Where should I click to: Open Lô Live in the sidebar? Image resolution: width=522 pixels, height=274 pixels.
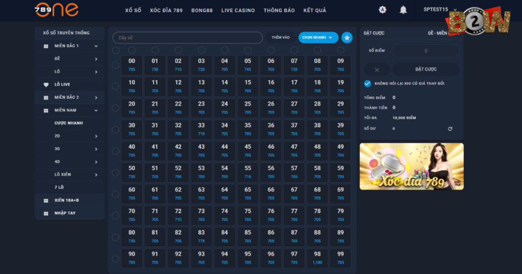62,85
